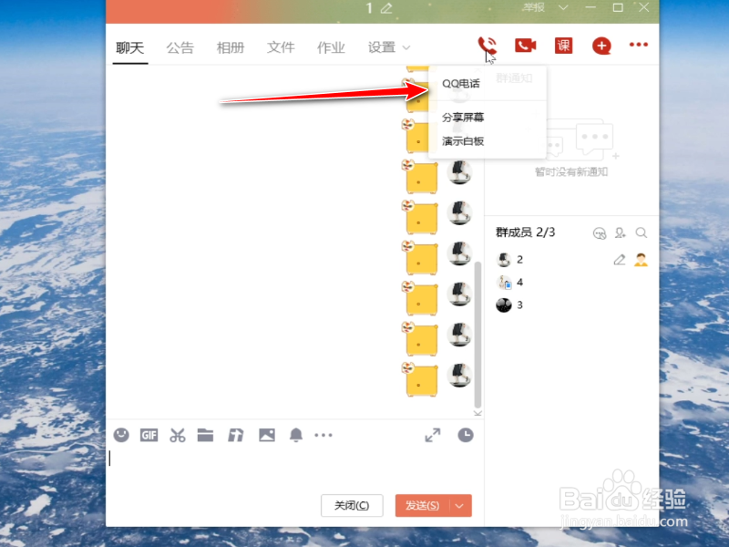Screen dimensions: 729x547
Task: Open the send options dropdown arrow
Action: [459, 506]
